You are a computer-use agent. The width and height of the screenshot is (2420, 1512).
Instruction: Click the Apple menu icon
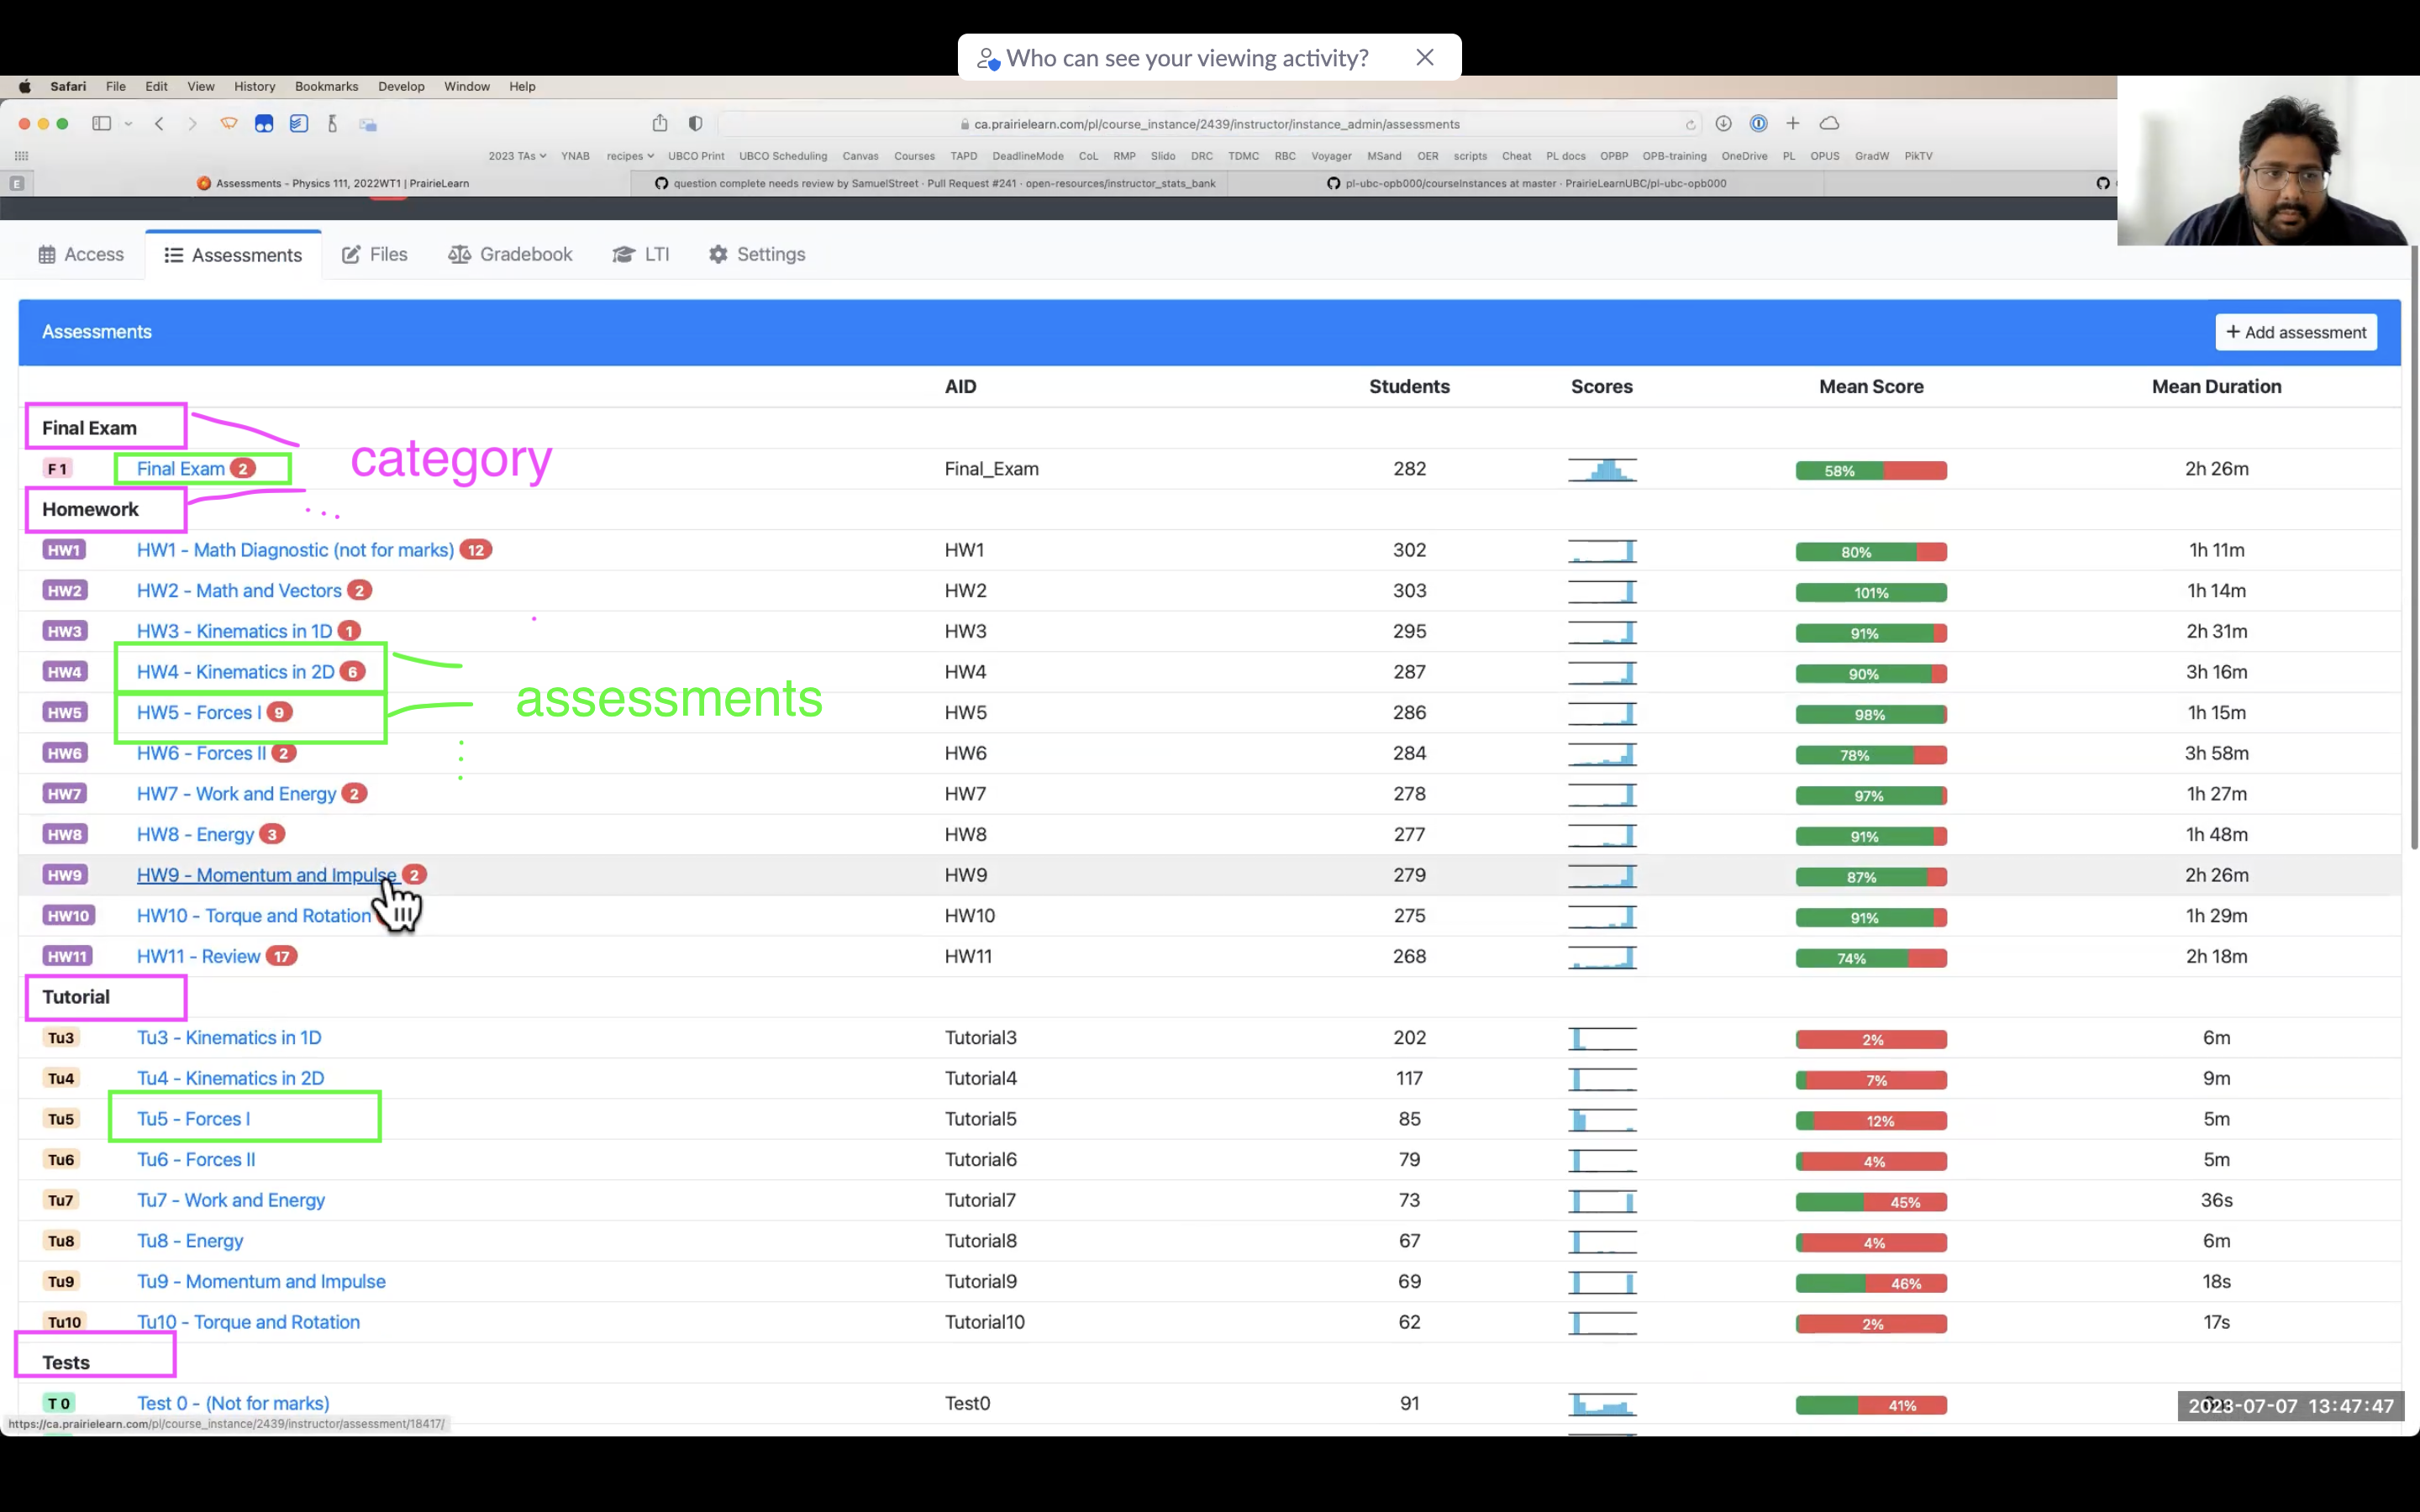tap(24, 86)
